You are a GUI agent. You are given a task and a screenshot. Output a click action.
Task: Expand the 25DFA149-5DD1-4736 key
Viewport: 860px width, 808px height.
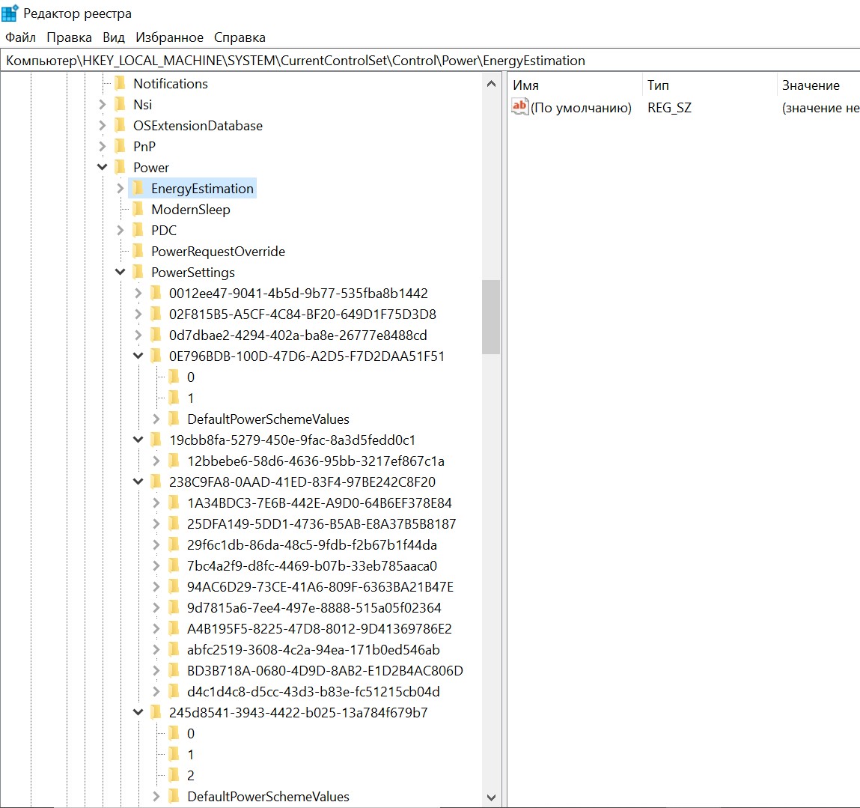[x=156, y=523]
